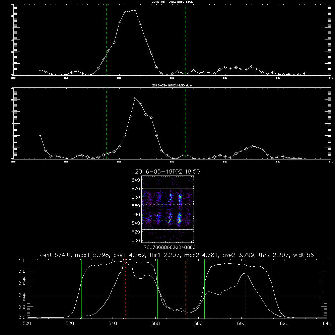Click the '500' x-axis label under the bottom plot
335x335 pixels.
27,324
